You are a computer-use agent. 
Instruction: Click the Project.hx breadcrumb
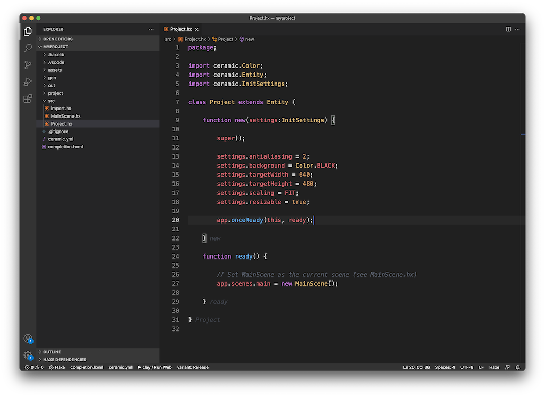click(x=192, y=39)
